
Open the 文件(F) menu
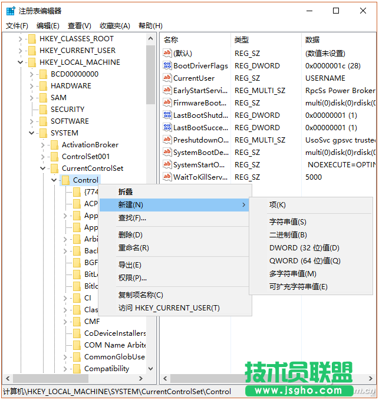[17, 26]
